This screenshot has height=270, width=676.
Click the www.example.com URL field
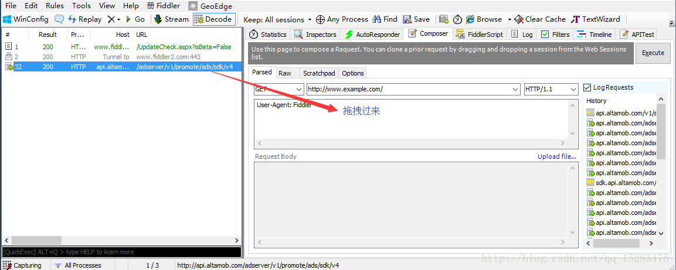(x=413, y=90)
